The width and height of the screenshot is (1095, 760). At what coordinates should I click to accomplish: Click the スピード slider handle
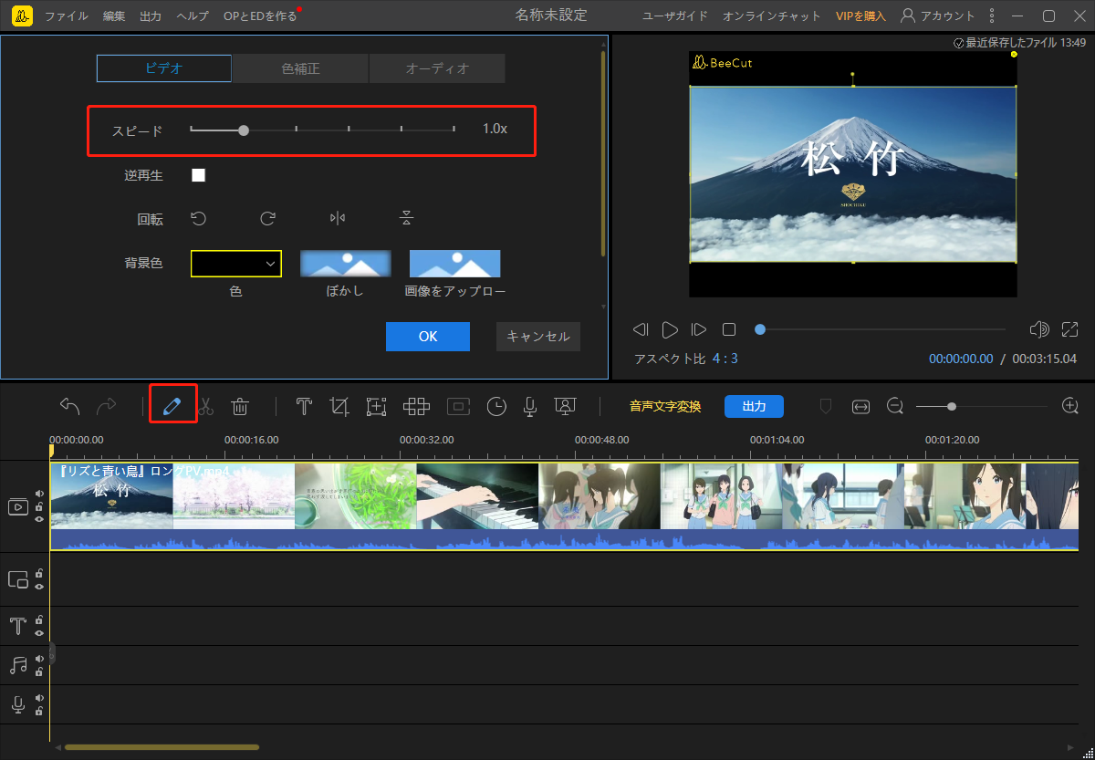point(244,130)
